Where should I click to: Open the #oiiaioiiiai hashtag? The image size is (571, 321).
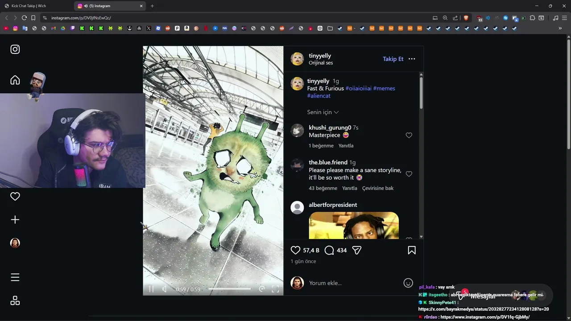[x=358, y=88]
